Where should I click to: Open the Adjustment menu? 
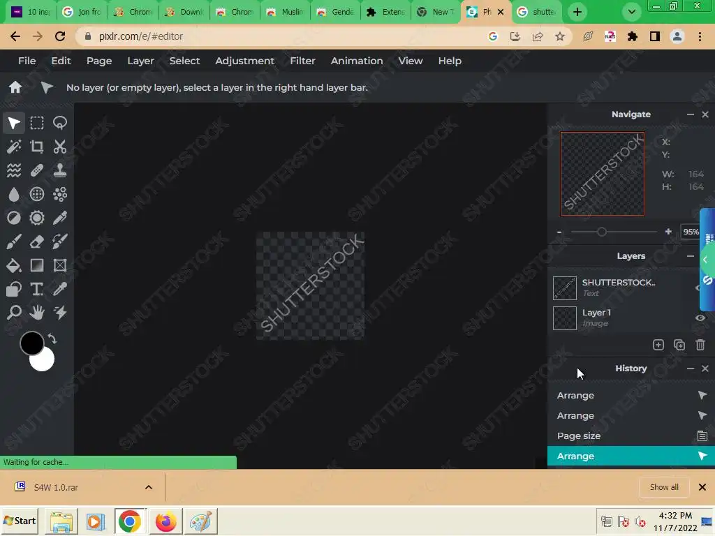[x=244, y=61]
